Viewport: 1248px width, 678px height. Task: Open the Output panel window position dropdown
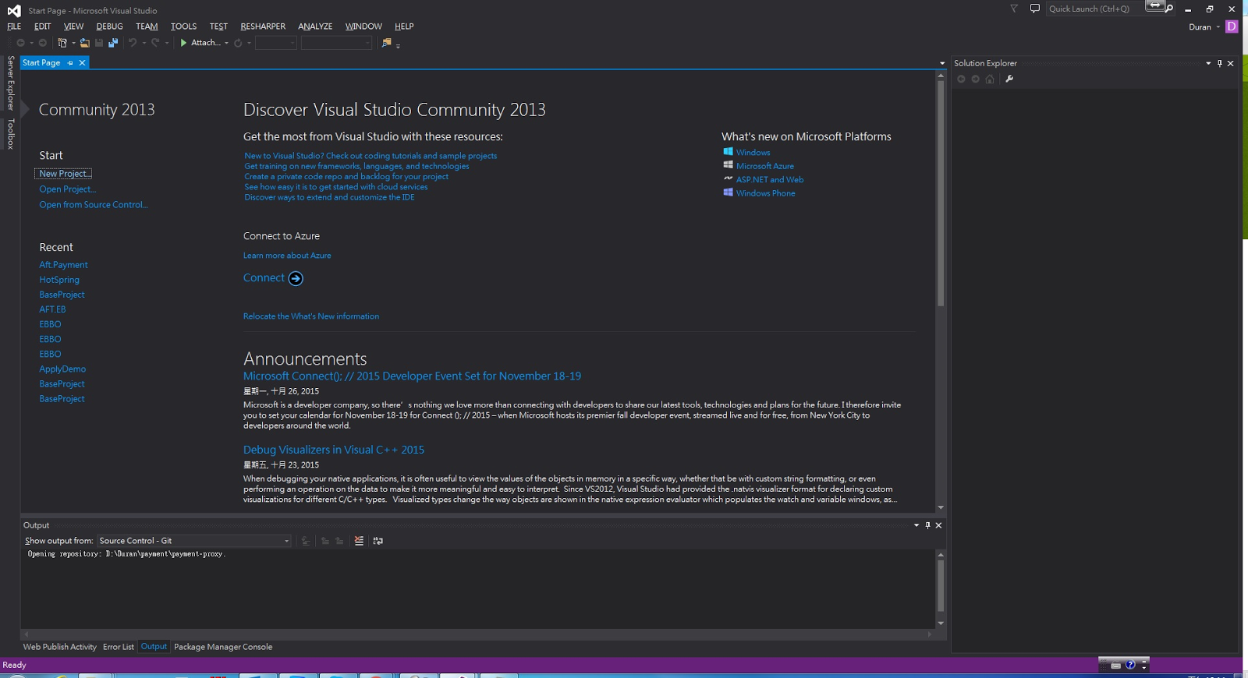916,525
